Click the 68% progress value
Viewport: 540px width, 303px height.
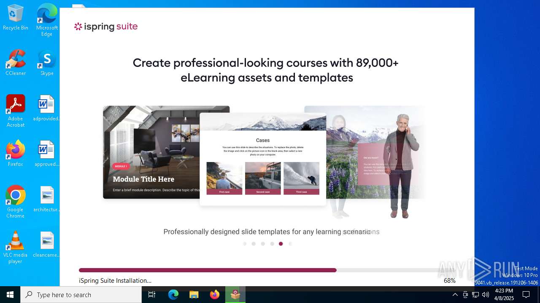point(450,281)
